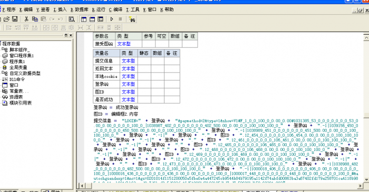Select 窗口程序集1 in the program tree

pos(22,56)
